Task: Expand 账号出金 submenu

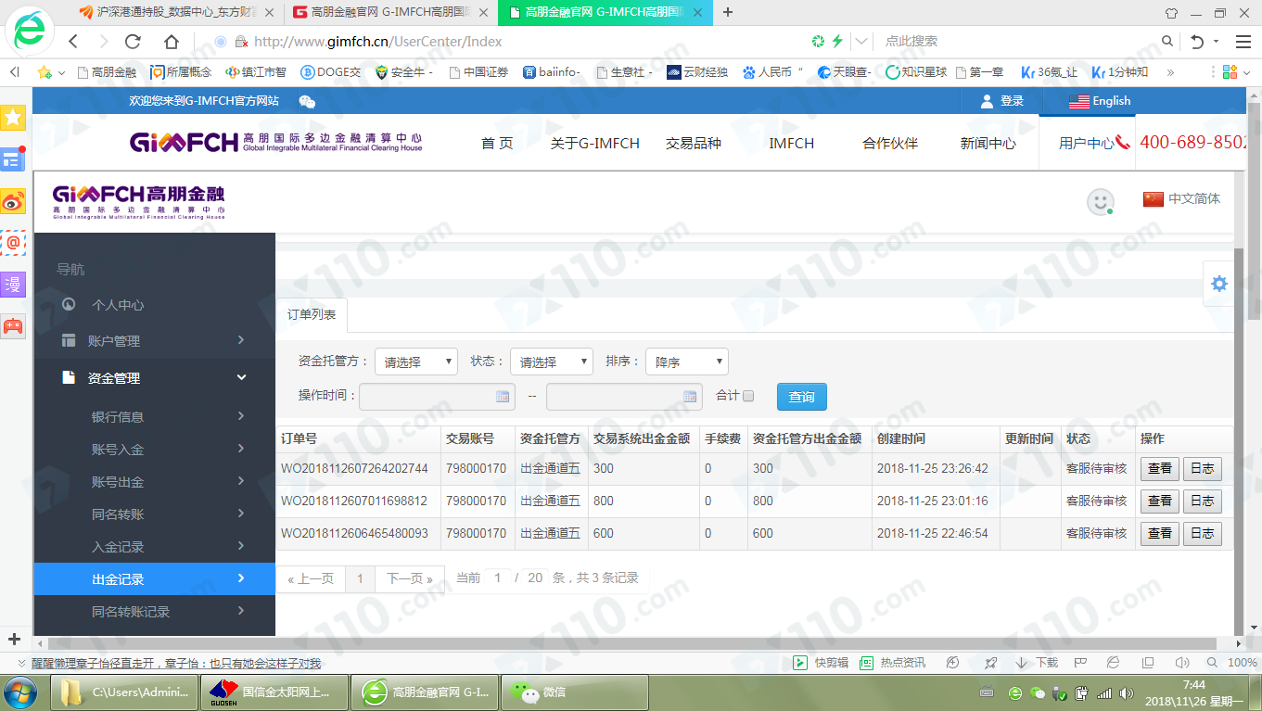Action: coord(155,482)
